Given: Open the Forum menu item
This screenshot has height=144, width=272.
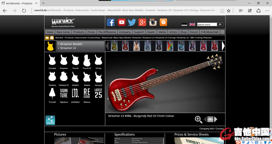Looking at the screenshot, I should point(194,32).
